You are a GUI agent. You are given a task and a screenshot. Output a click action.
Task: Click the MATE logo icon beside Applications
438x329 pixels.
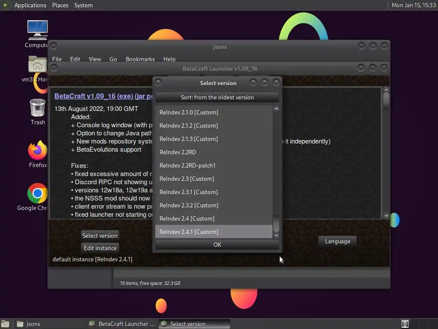[x=7, y=5]
